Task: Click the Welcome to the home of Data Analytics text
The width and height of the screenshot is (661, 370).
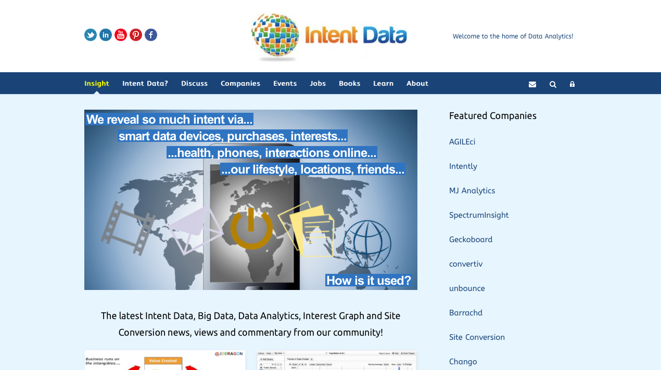Action: [x=513, y=36]
